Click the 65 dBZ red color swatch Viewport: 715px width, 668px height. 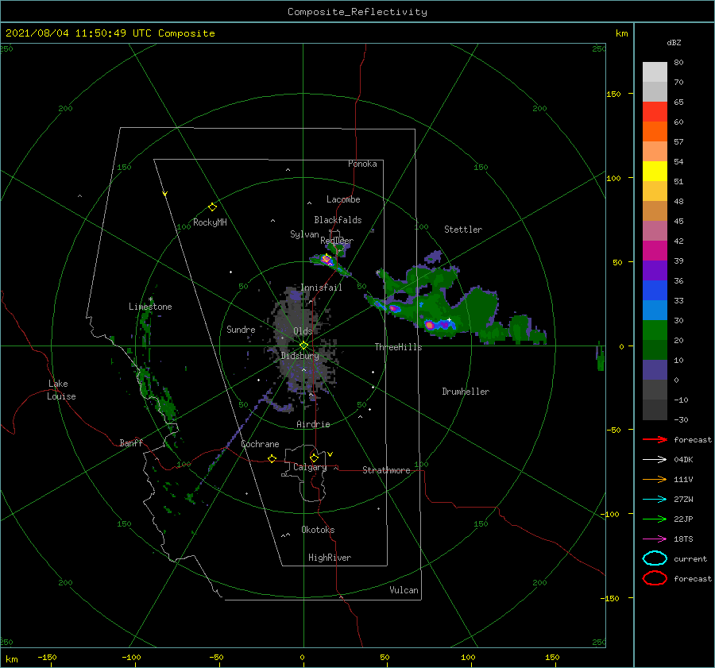pos(655,112)
